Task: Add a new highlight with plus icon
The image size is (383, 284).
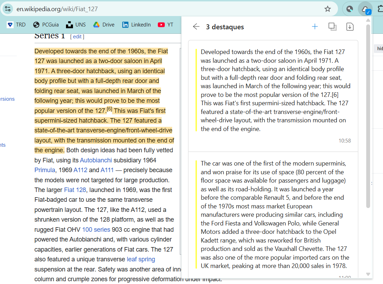Action: point(315,27)
